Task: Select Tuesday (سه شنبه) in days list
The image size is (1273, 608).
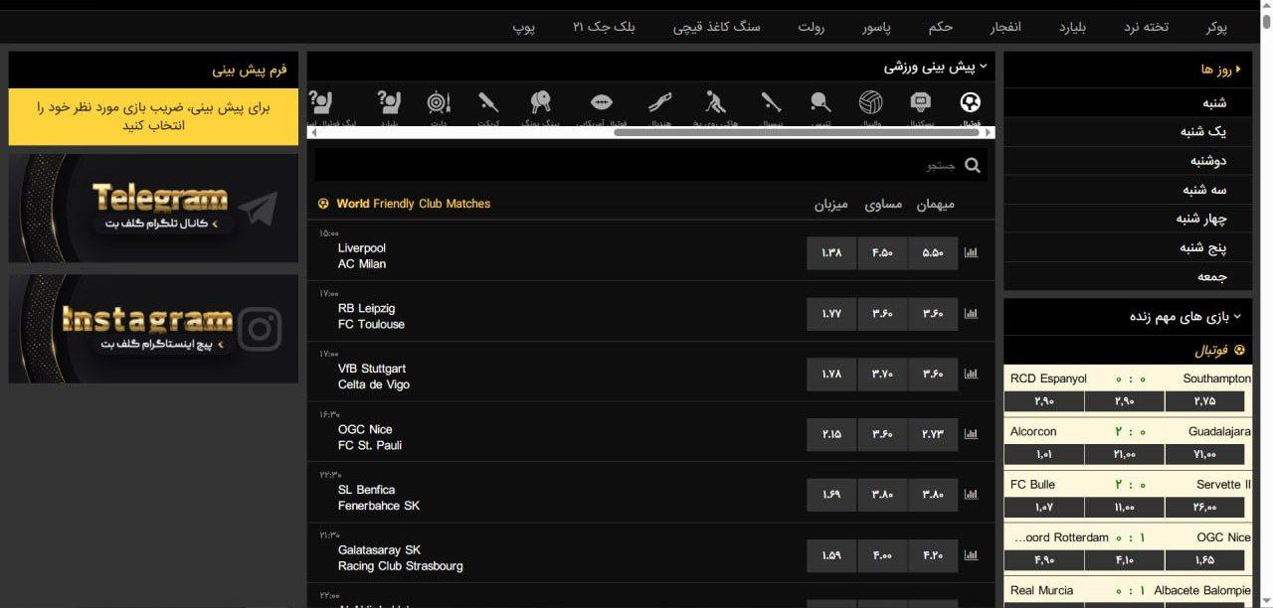Action: (1128, 189)
